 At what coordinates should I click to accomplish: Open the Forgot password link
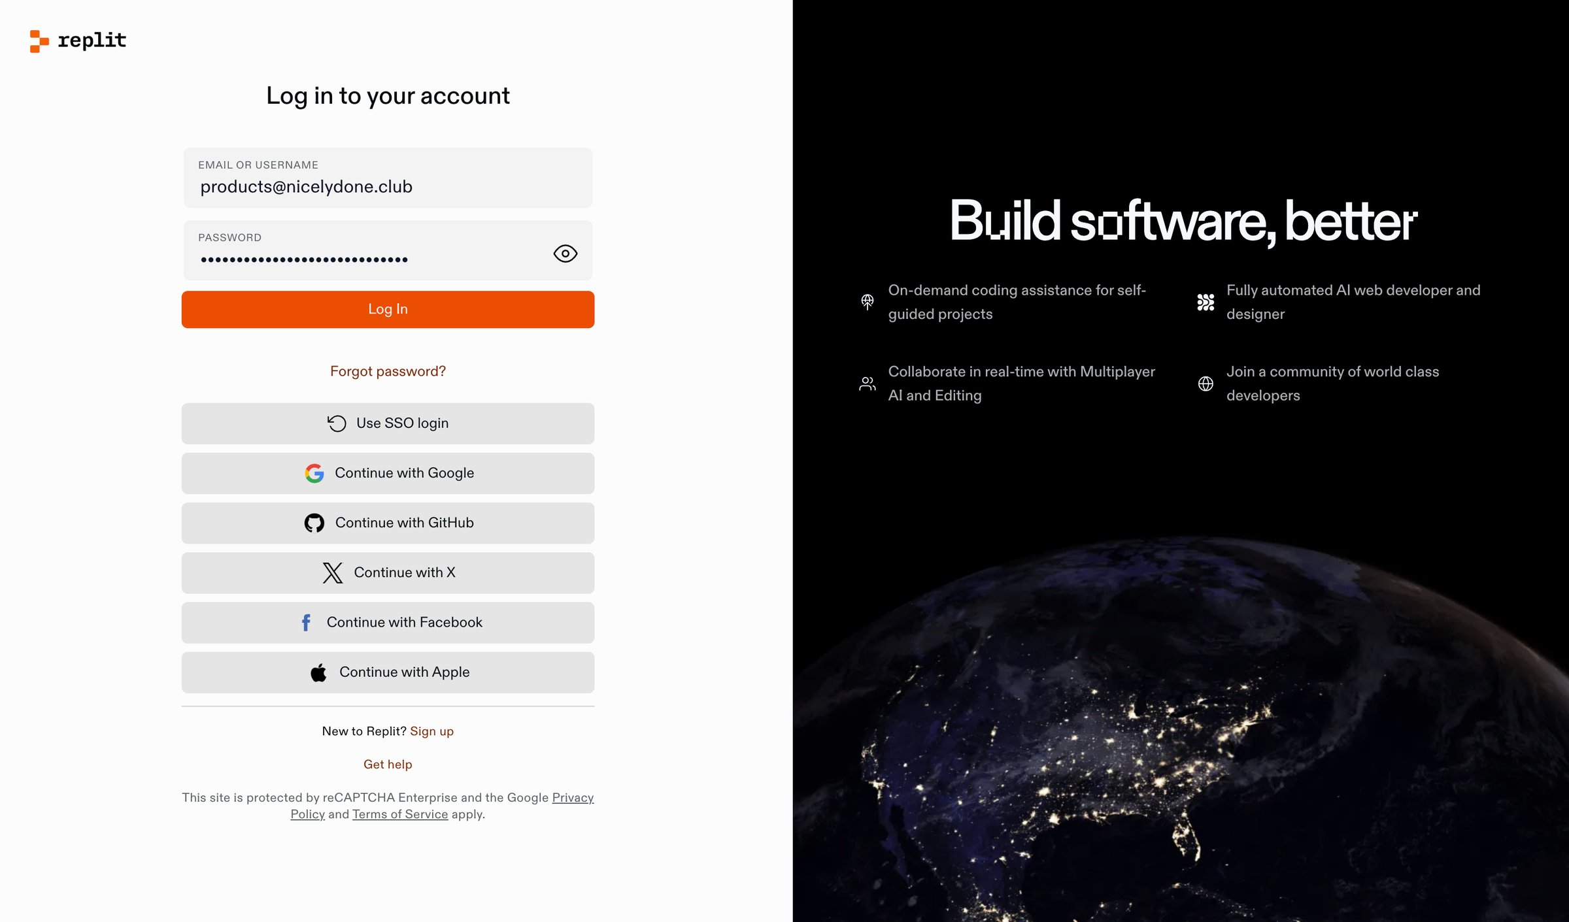(388, 371)
